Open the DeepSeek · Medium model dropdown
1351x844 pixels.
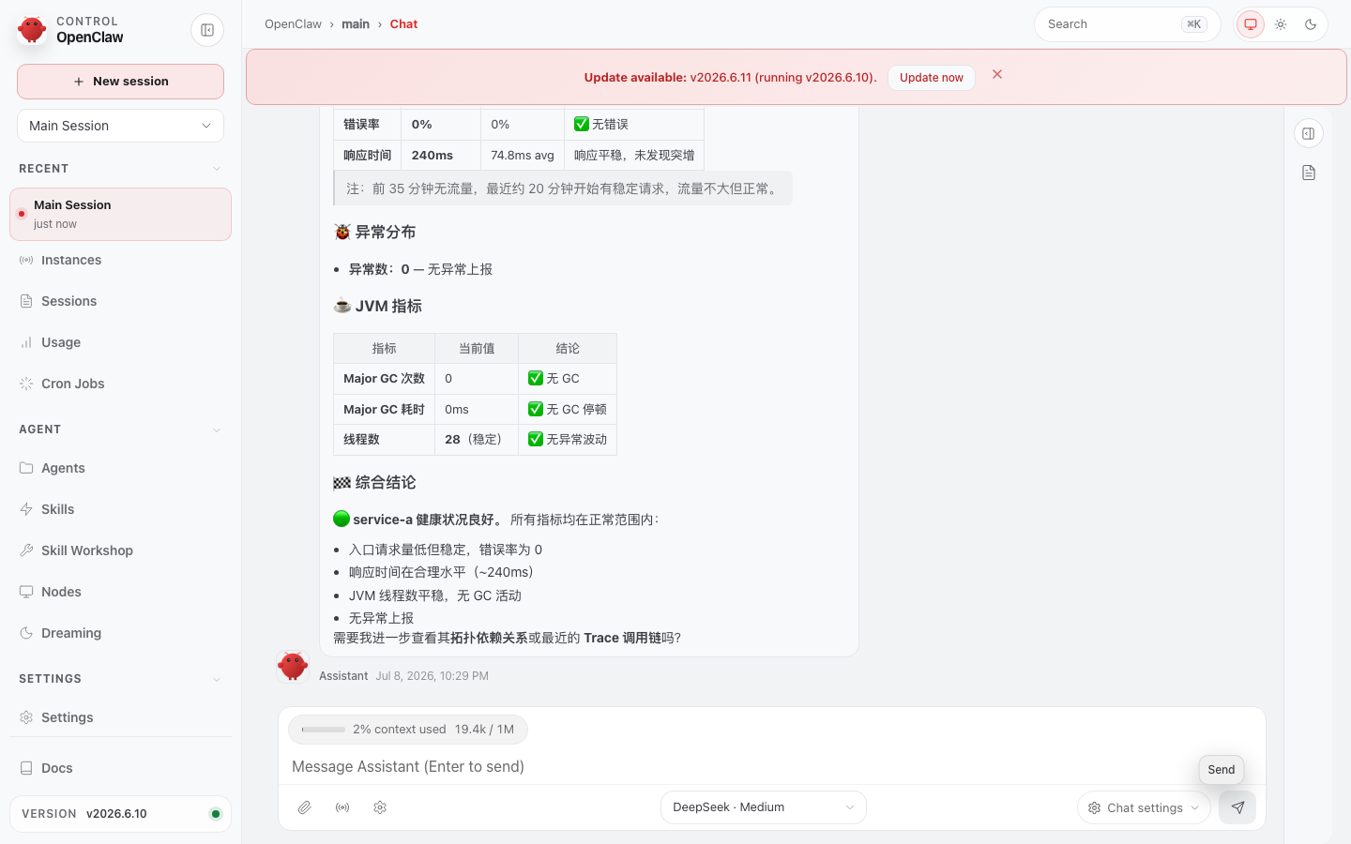coord(763,807)
